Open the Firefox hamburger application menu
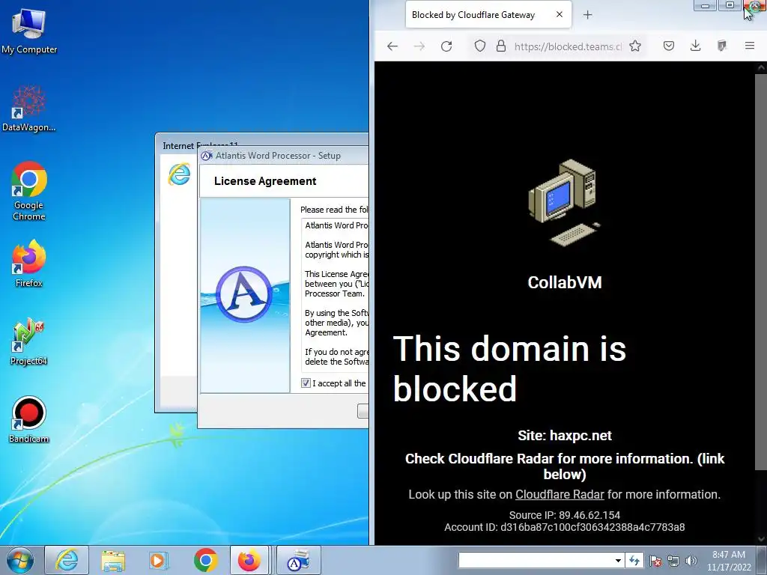This screenshot has height=575, width=767. coord(749,46)
